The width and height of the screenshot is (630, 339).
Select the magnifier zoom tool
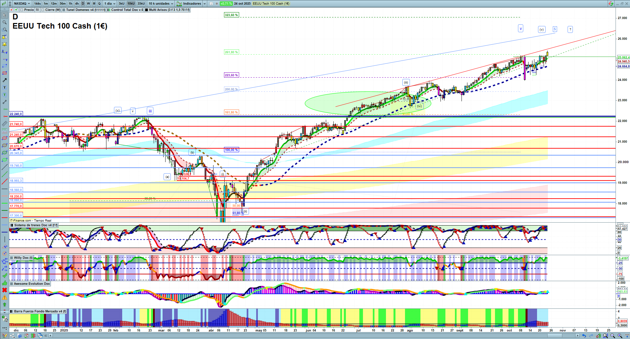(5, 22)
